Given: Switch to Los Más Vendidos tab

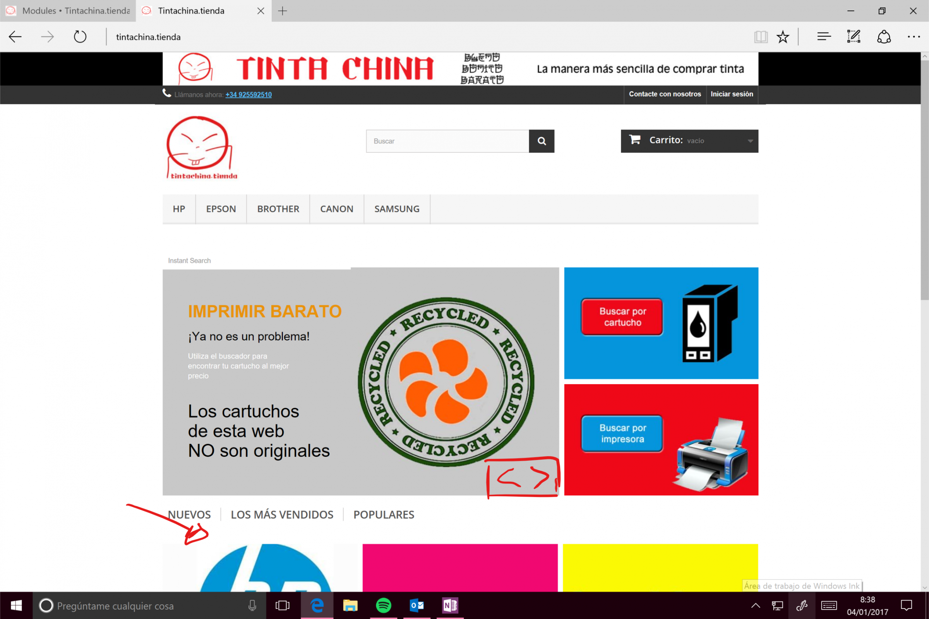Looking at the screenshot, I should coord(282,515).
